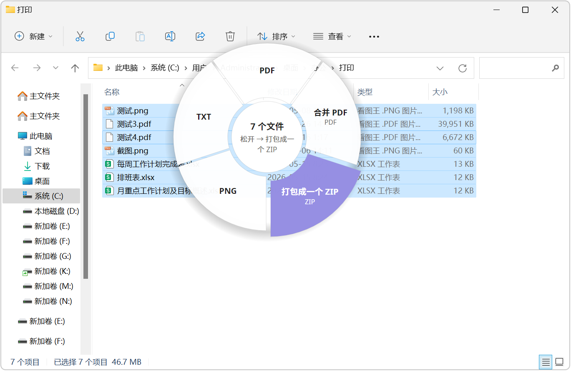The image size is (571, 371).
Task: Sort by the 类型 column header
Action: [x=365, y=92]
